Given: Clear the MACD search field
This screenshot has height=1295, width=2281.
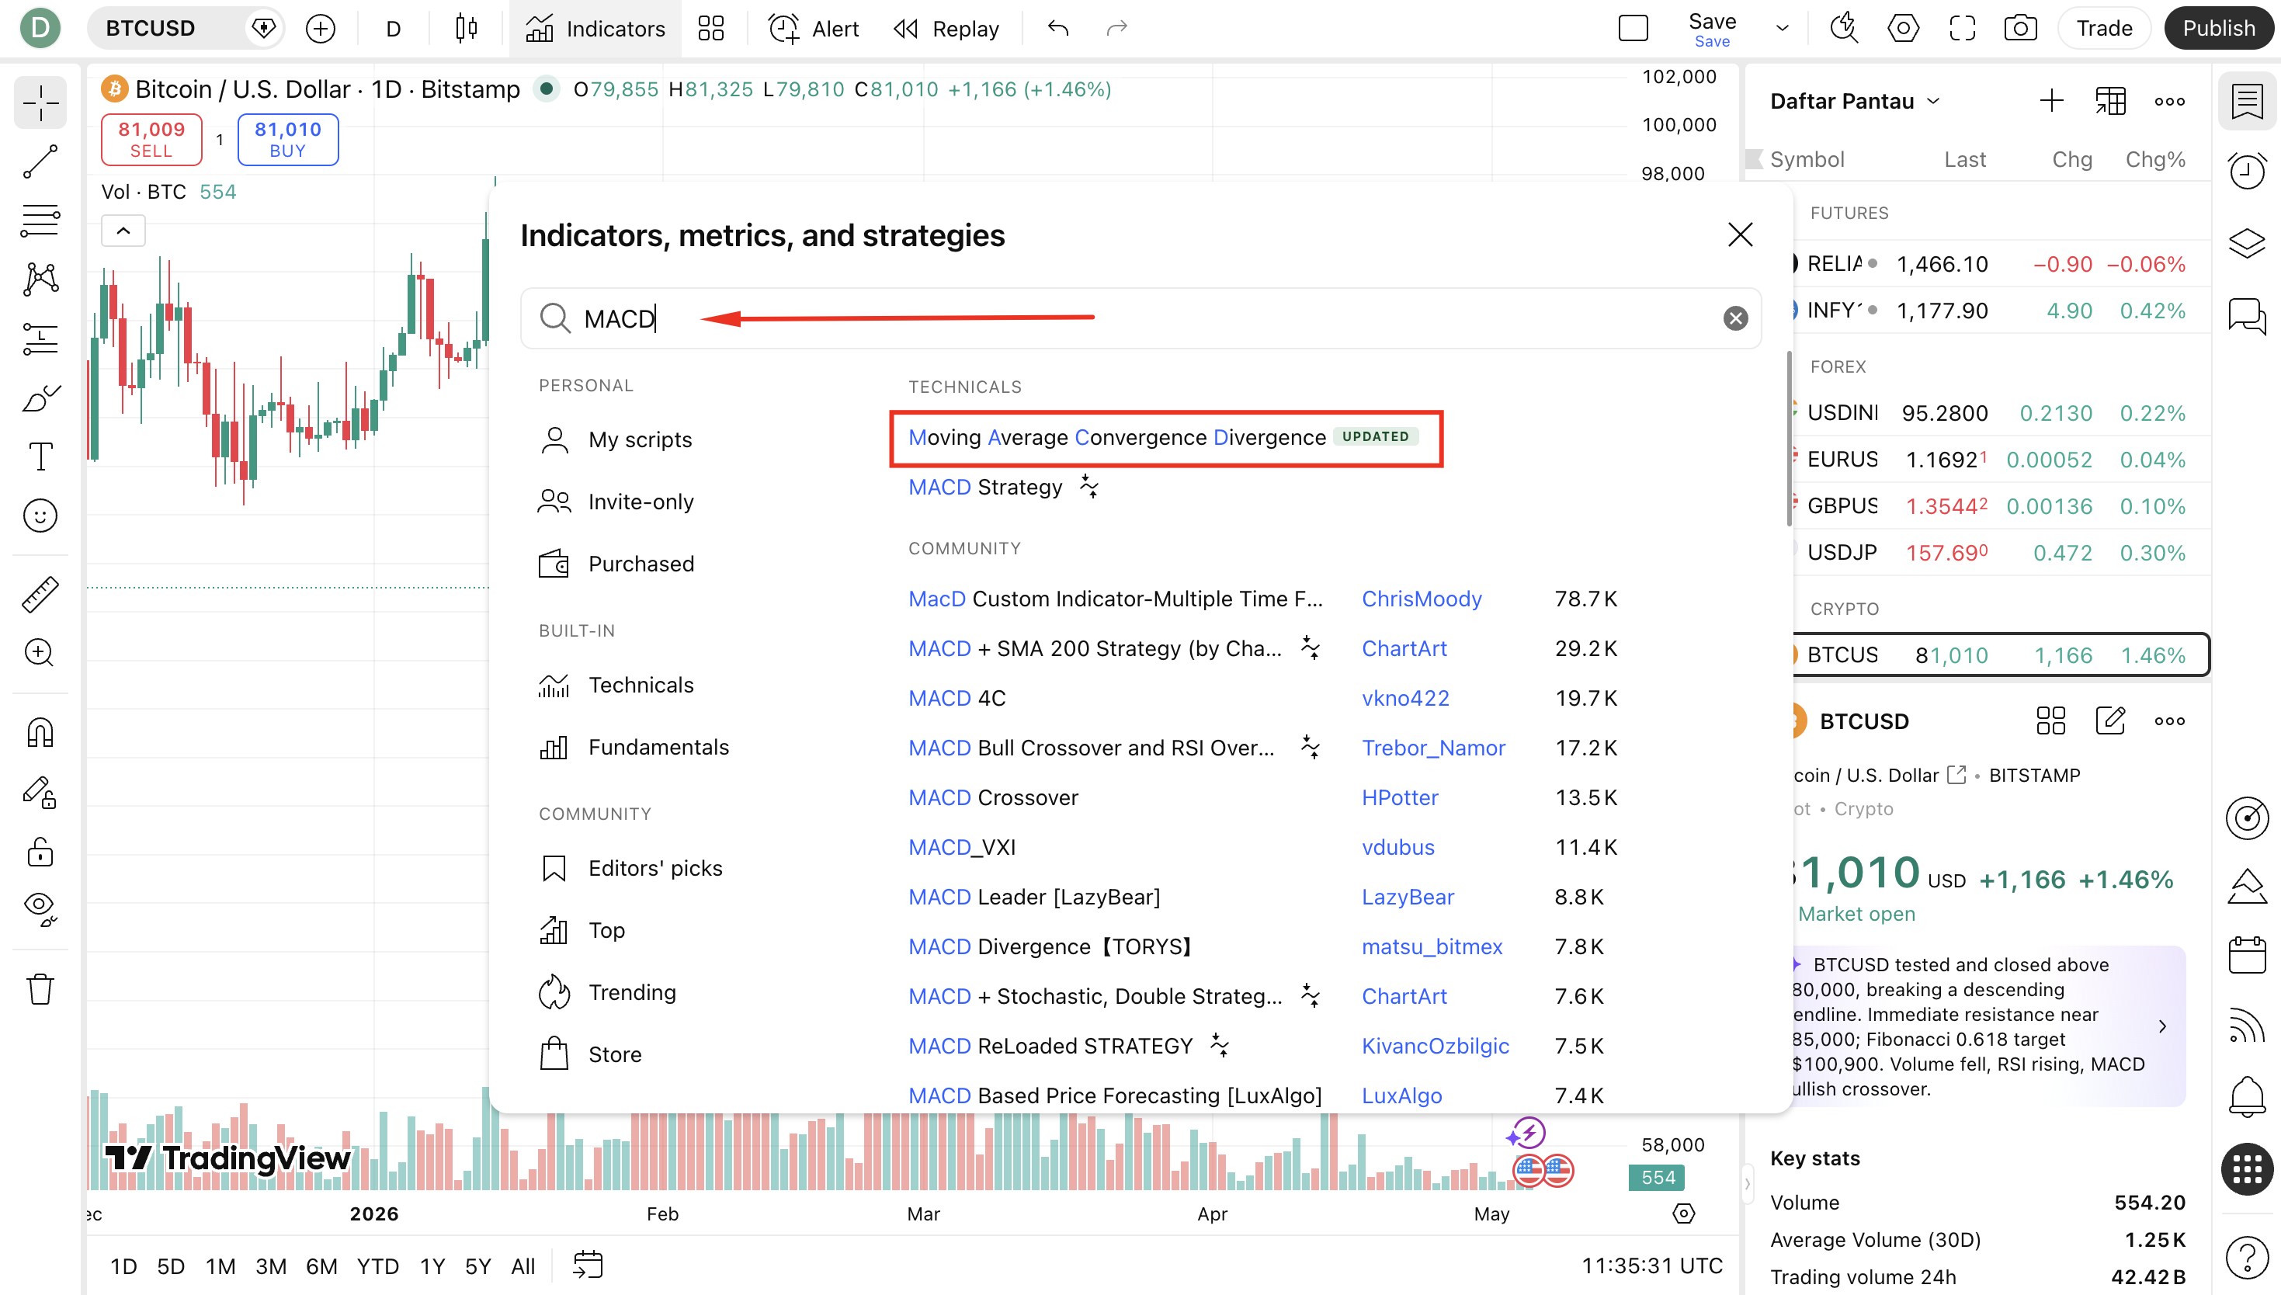Looking at the screenshot, I should click(x=1735, y=318).
